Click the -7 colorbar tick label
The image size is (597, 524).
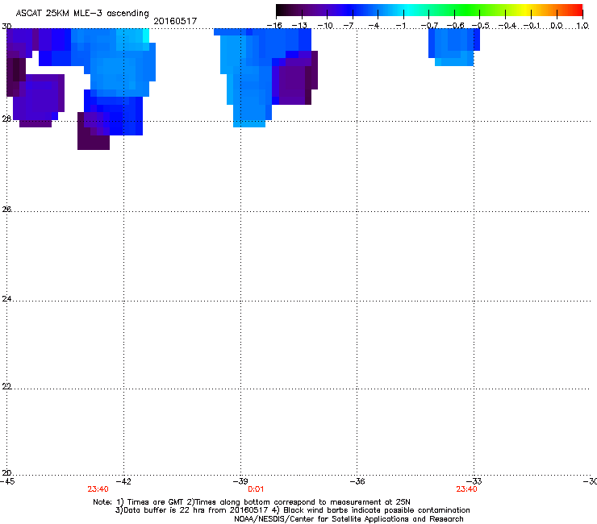point(349,26)
